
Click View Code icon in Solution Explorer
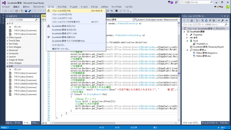(219, 21)
